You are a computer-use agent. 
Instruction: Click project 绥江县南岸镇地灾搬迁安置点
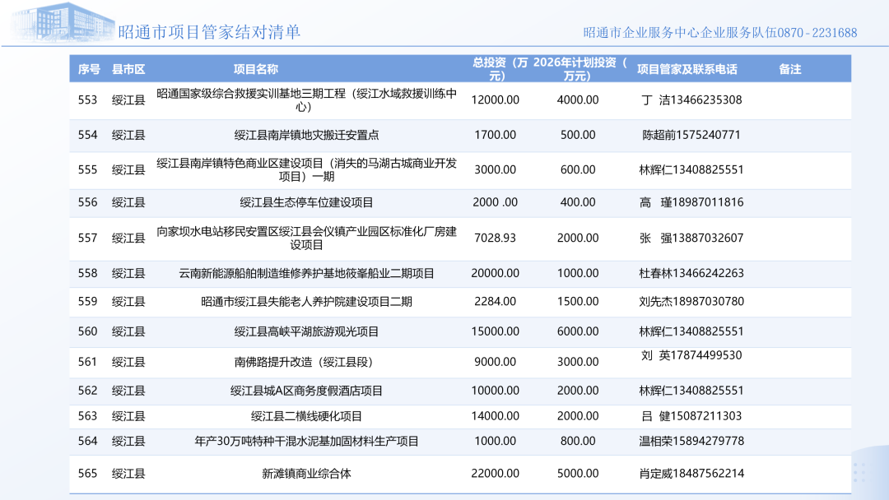tap(307, 136)
